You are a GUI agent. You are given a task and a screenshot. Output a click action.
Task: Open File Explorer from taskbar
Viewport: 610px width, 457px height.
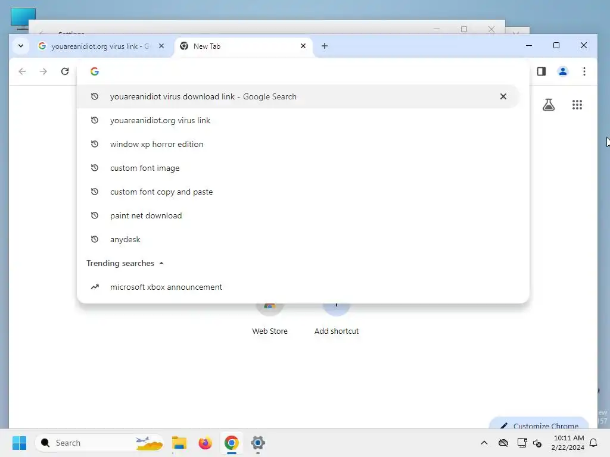pyautogui.click(x=179, y=443)
